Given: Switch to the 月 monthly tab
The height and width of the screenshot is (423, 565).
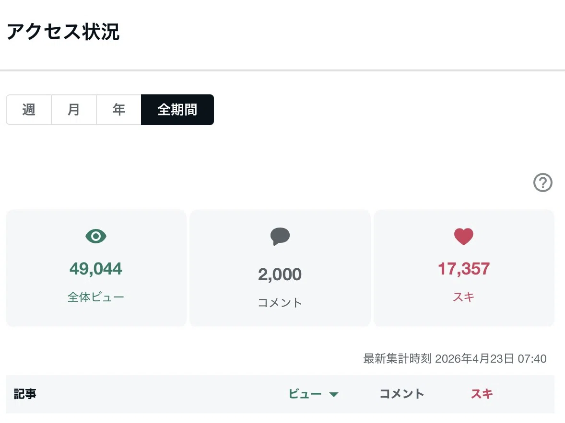Looking at the screenshot, I should (x=74, y=110).
